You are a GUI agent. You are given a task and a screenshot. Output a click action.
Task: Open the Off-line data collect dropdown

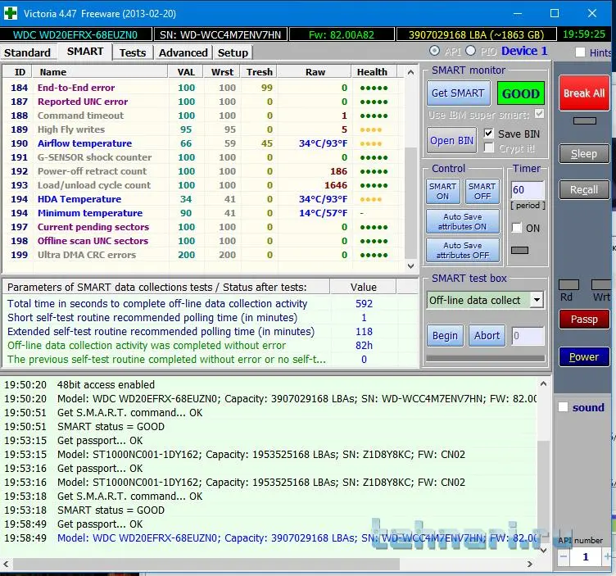537,300
